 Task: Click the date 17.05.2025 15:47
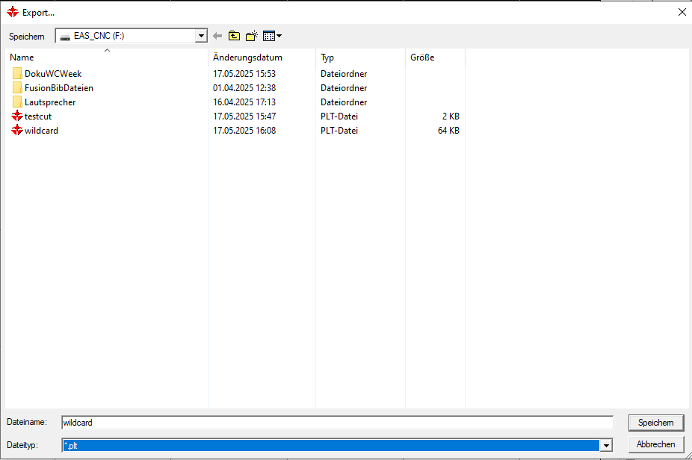coord(244,116)
